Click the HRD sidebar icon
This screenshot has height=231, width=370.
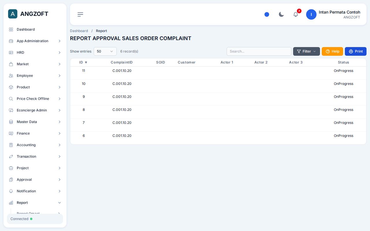11,53
